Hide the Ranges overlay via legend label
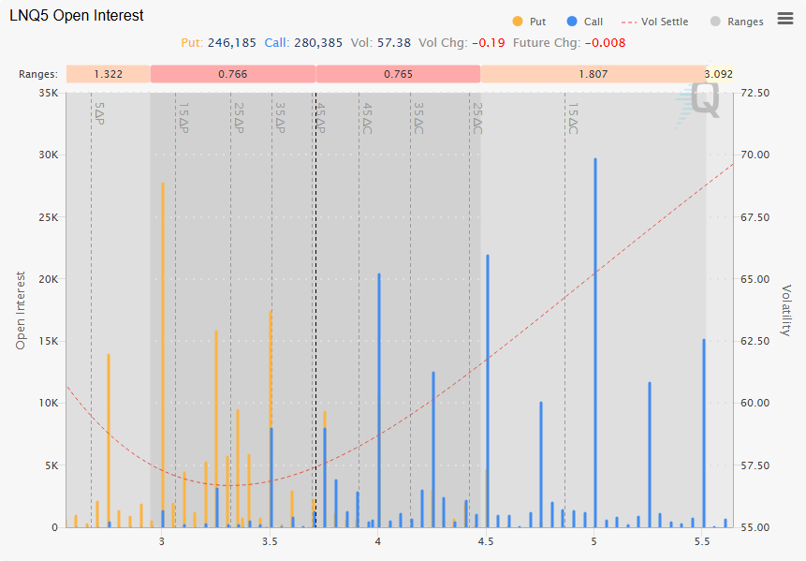The image size is (806, 561). [x=745, y=22]
